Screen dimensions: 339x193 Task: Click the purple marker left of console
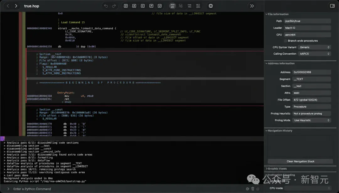tap(3, 138)
